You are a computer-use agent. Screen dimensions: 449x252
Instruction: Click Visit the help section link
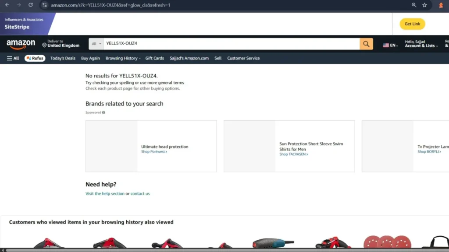pos(105,194)
